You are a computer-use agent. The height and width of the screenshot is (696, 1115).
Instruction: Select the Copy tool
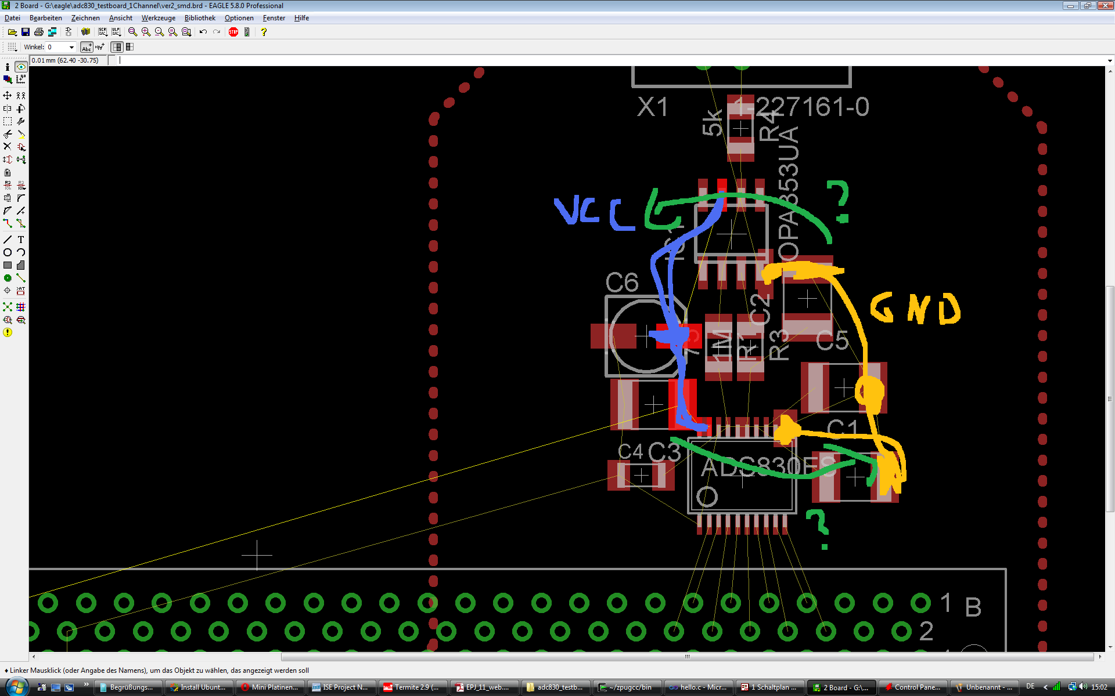[21, 96]
